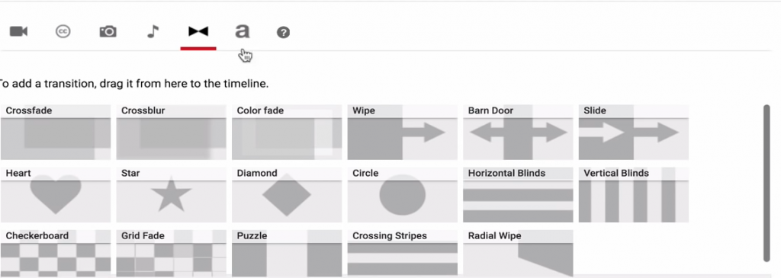
Task: Choose the Slide transition
Action: click(634, 133)
